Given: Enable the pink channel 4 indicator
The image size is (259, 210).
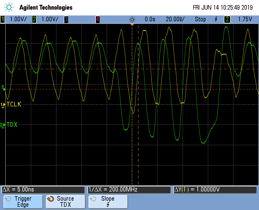Looking at the screenshot, I should coord(97,19).
